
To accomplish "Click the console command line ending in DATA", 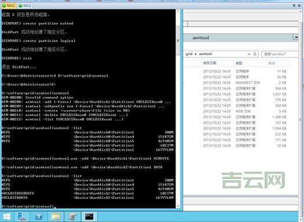I will pos(82,168).
